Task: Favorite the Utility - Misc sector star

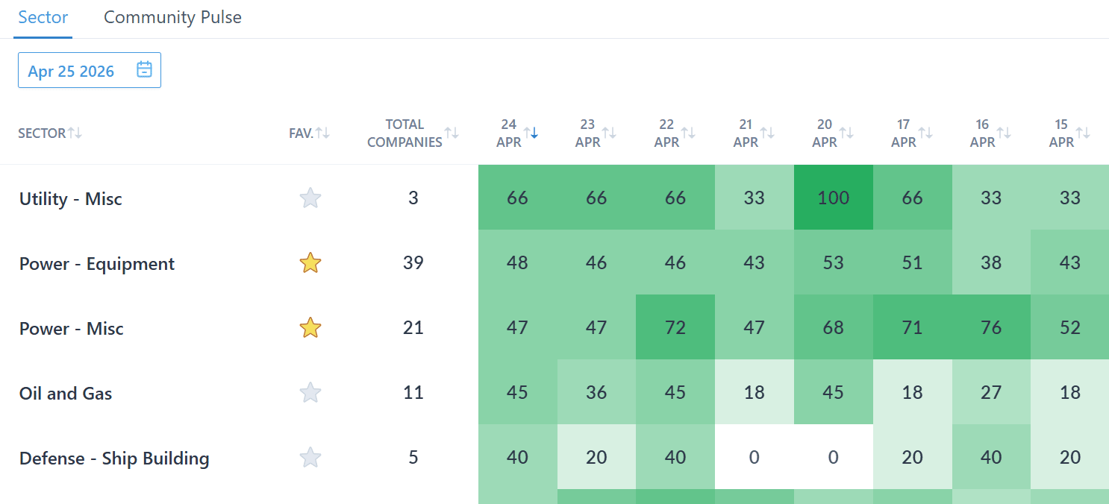Action: 310,198
